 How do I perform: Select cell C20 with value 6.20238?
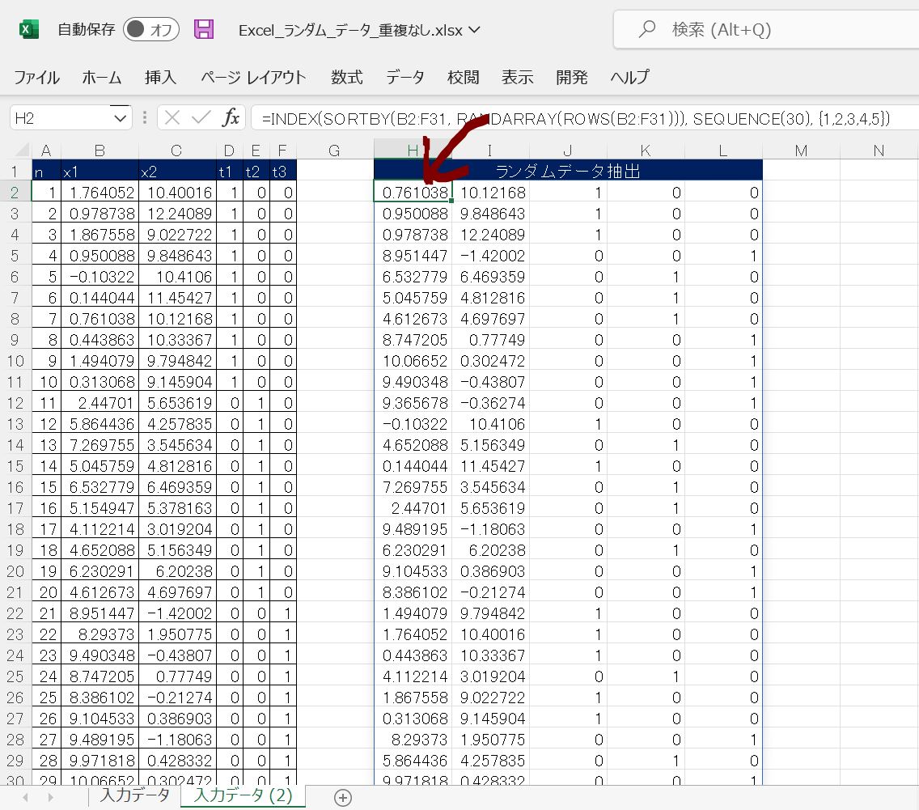(x=177, y=571)
